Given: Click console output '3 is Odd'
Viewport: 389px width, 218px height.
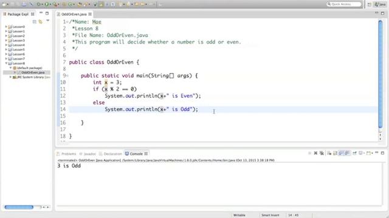Looking at the screenshot, I should point(69,165).
